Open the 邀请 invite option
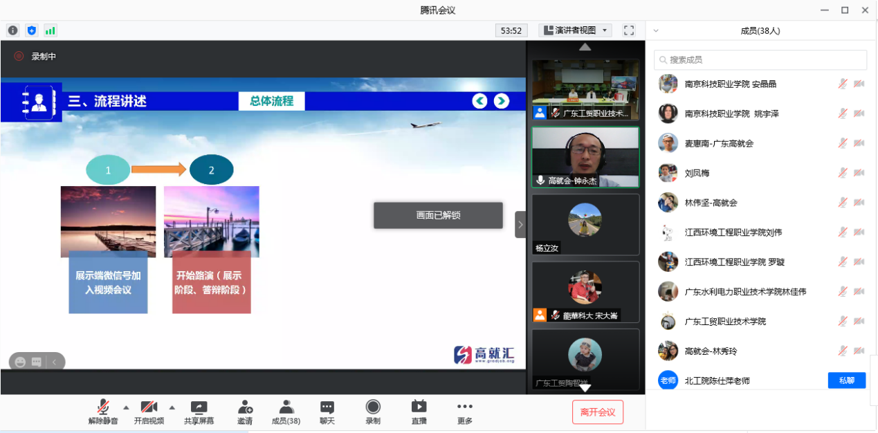878x433 pixels. 245,412
